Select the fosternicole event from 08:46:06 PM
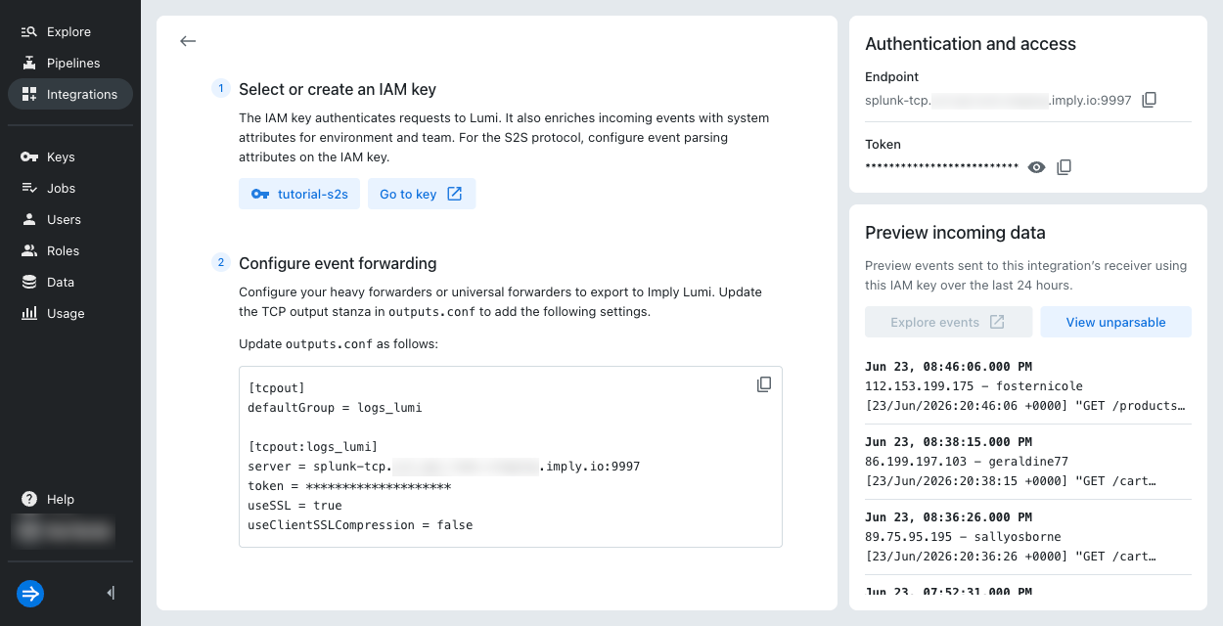This screenshot has height=626, width=1223. (1028, 385)
